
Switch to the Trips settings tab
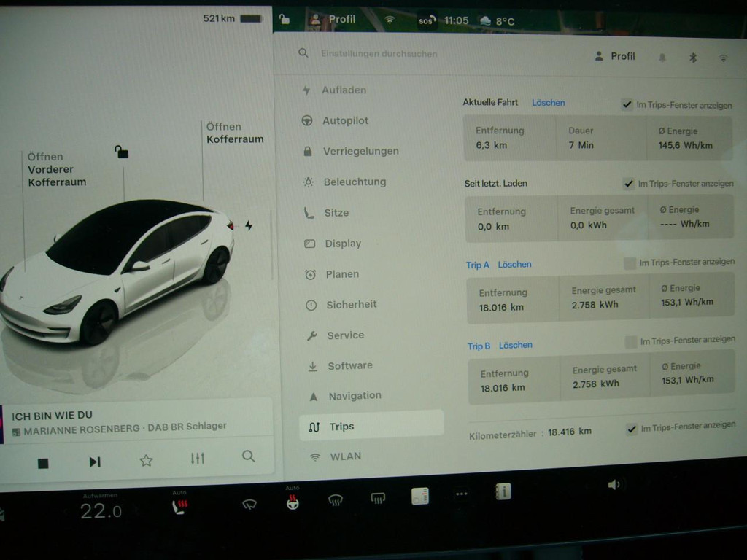click(x=343, y=426)
